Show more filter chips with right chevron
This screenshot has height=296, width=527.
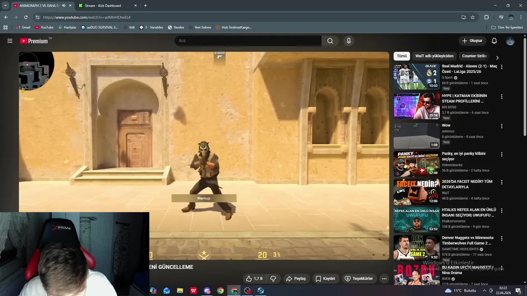pos(497,58)
